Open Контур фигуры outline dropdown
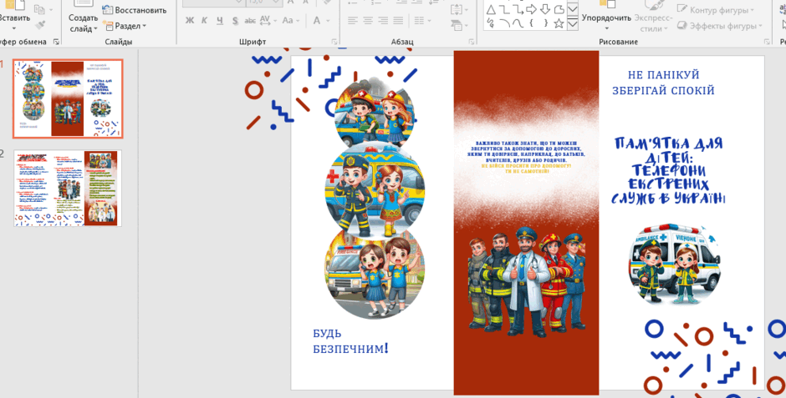 click(x=715, y=10)
